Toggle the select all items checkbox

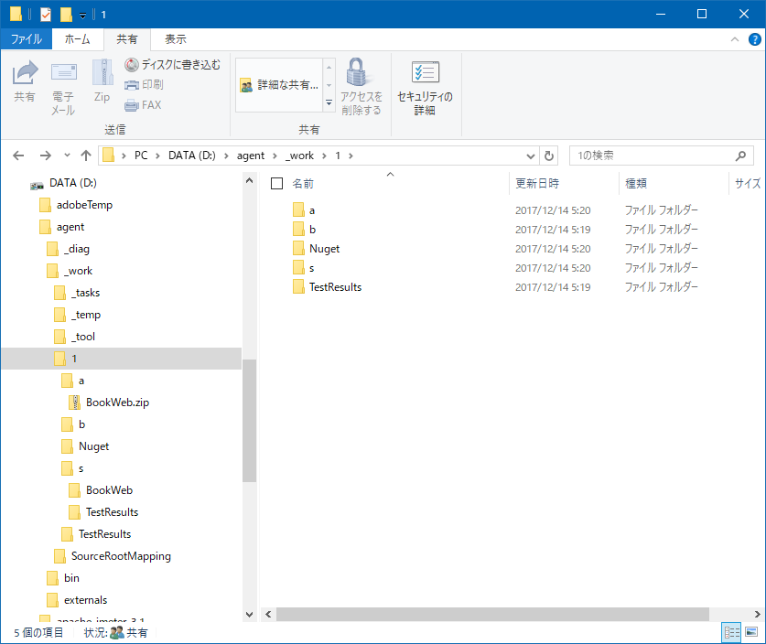pyautogui.click(x=277, y=184)
